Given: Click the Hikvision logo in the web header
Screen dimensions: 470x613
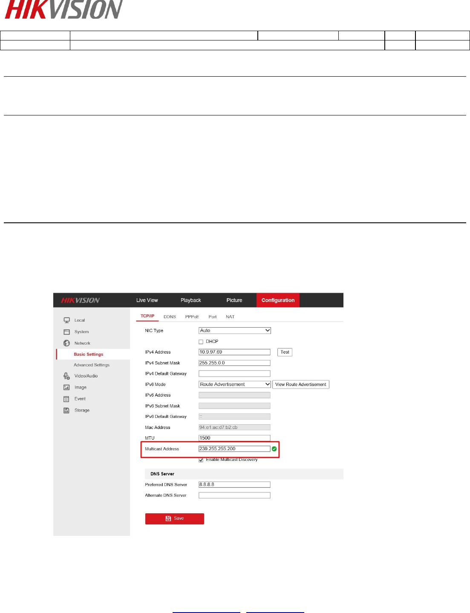Looking at the screenshot, I should (80, 300).
